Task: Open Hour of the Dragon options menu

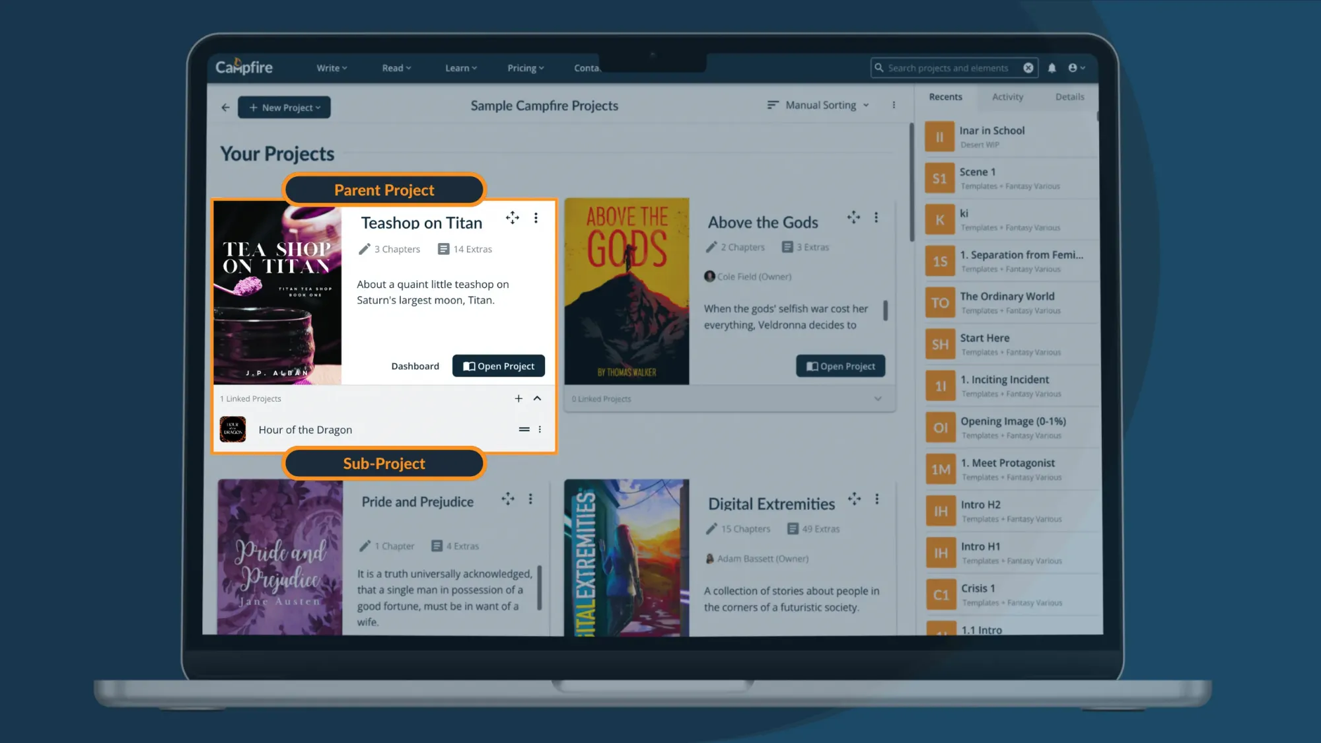Action: tap(540, 429)
